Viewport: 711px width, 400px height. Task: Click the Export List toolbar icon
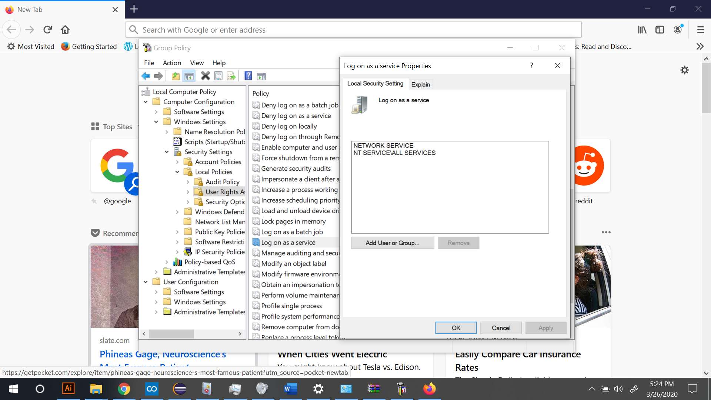click(231, 76)
